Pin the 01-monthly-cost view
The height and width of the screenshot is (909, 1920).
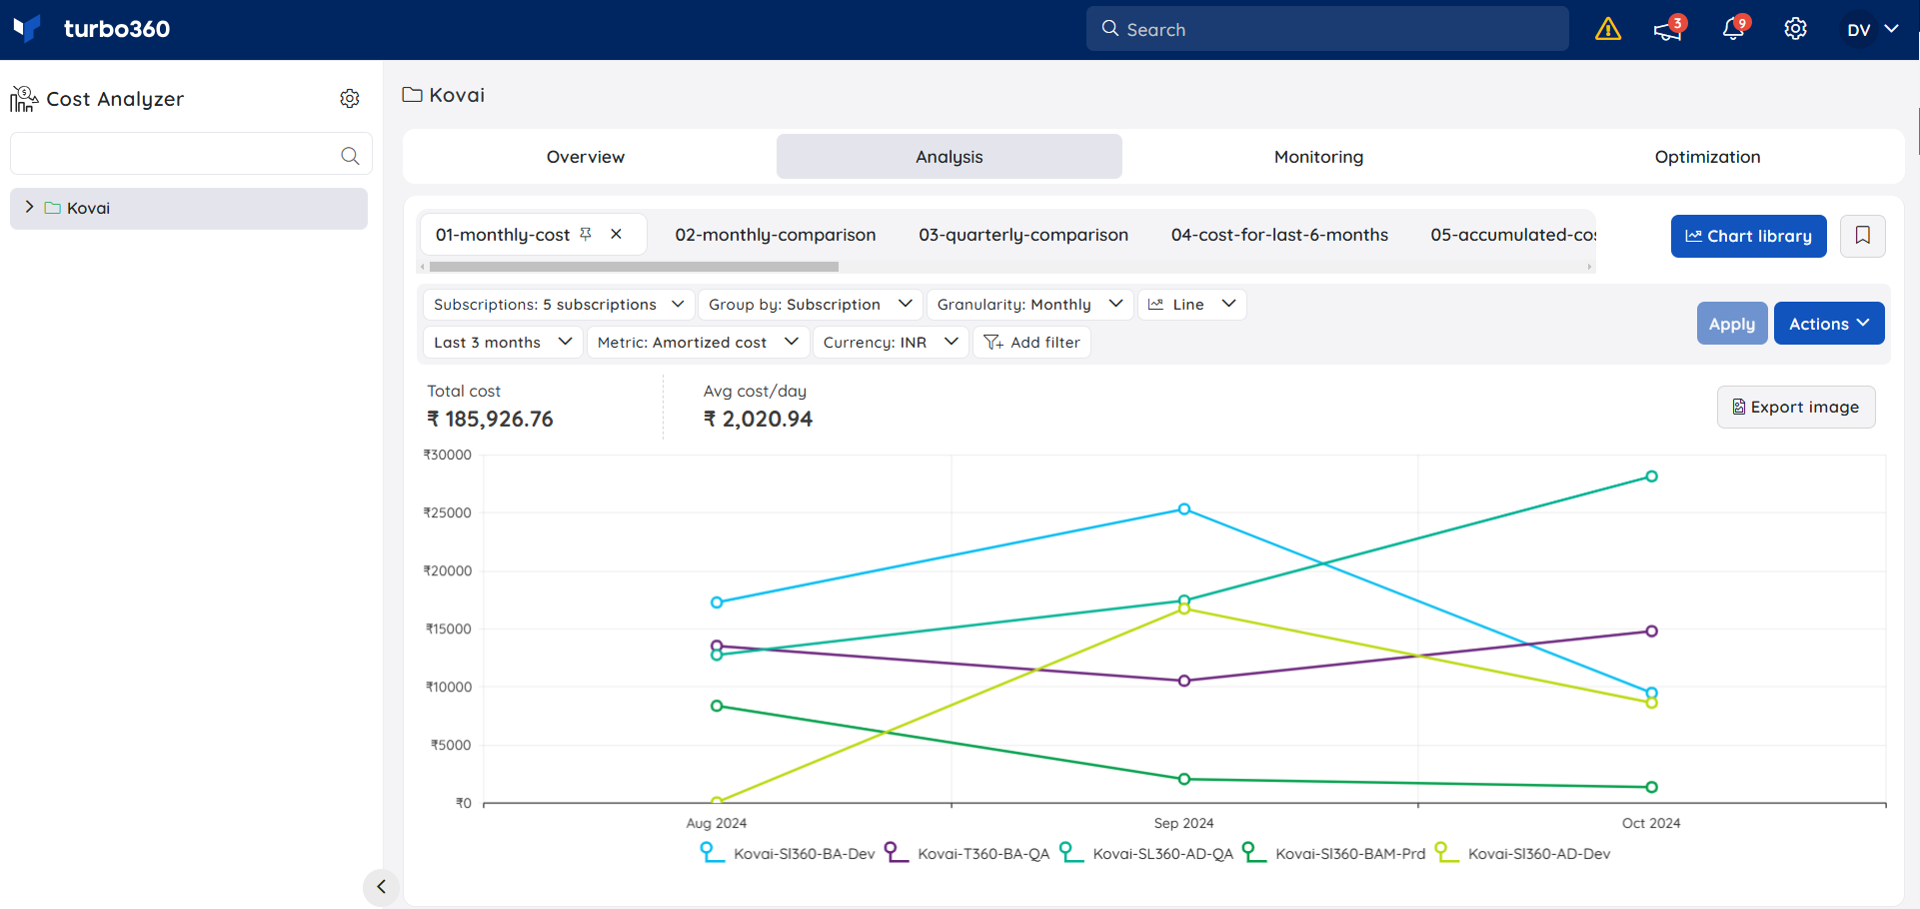click(x=586, y=234)
